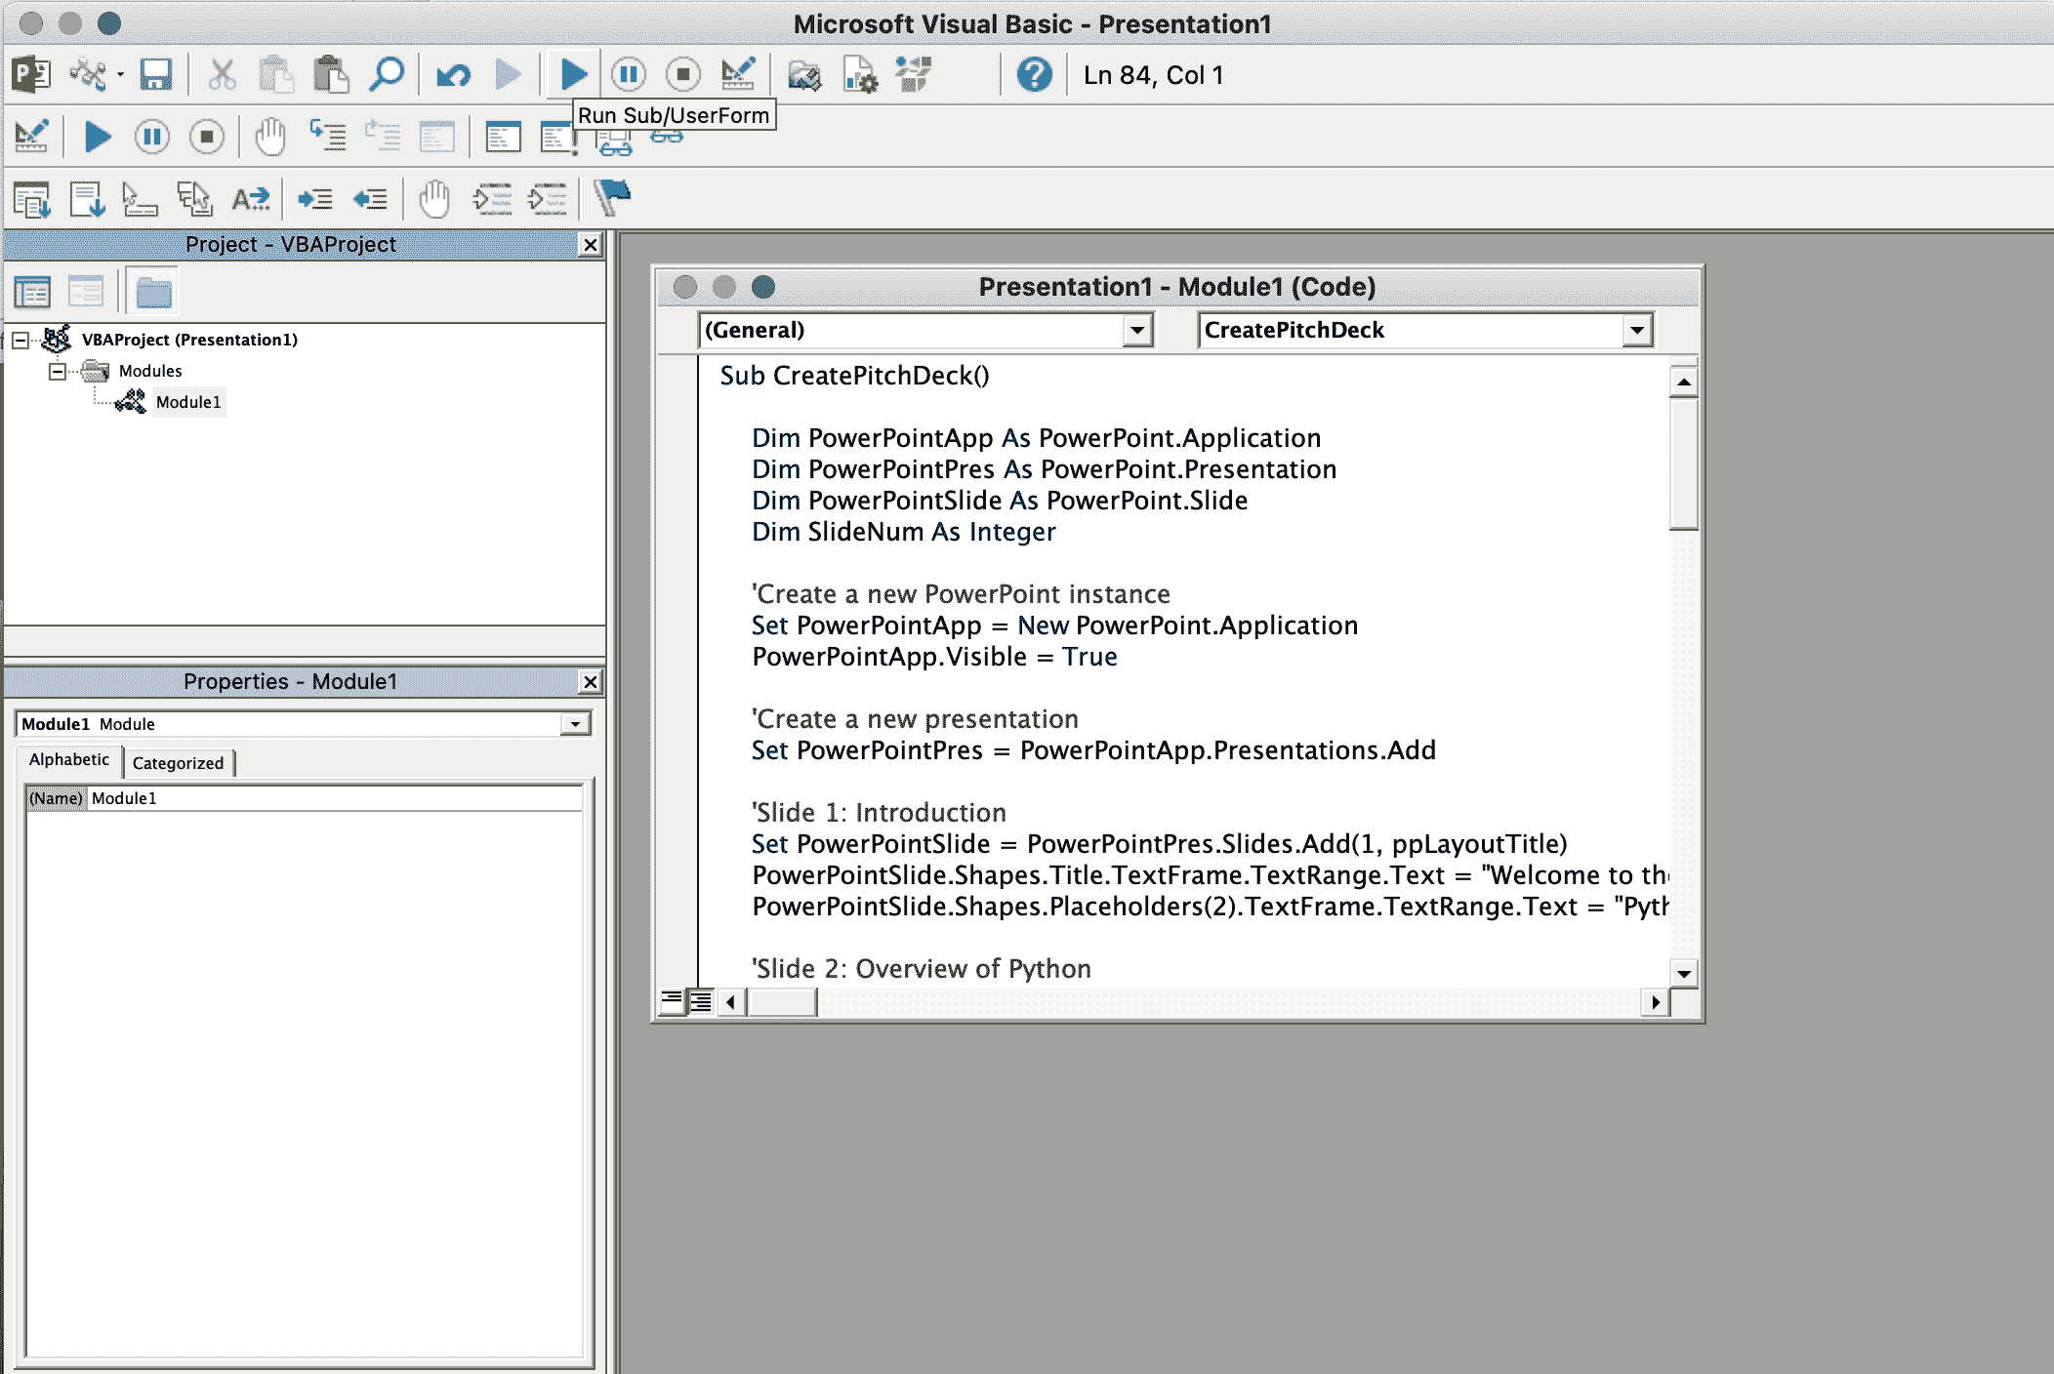The width and height of the screenshot is (2054, 1374).
Task: Click the Run Sub/UserForm play button
Action: 573,74
